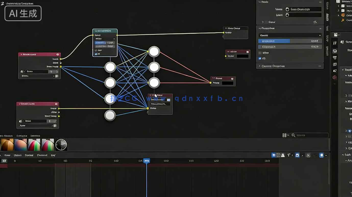The height and width of the screenshot is (197, 352).
Task: Open the dropdown field above the blue slider
Action: pos(290,35)
